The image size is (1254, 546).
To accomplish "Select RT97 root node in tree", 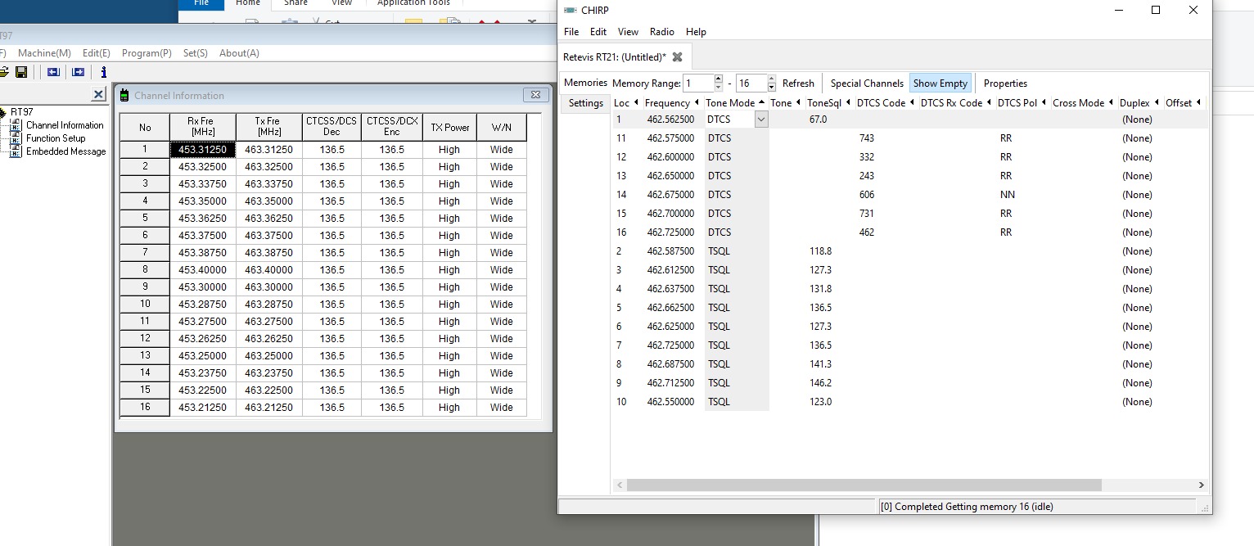I will tap(21, 112).
